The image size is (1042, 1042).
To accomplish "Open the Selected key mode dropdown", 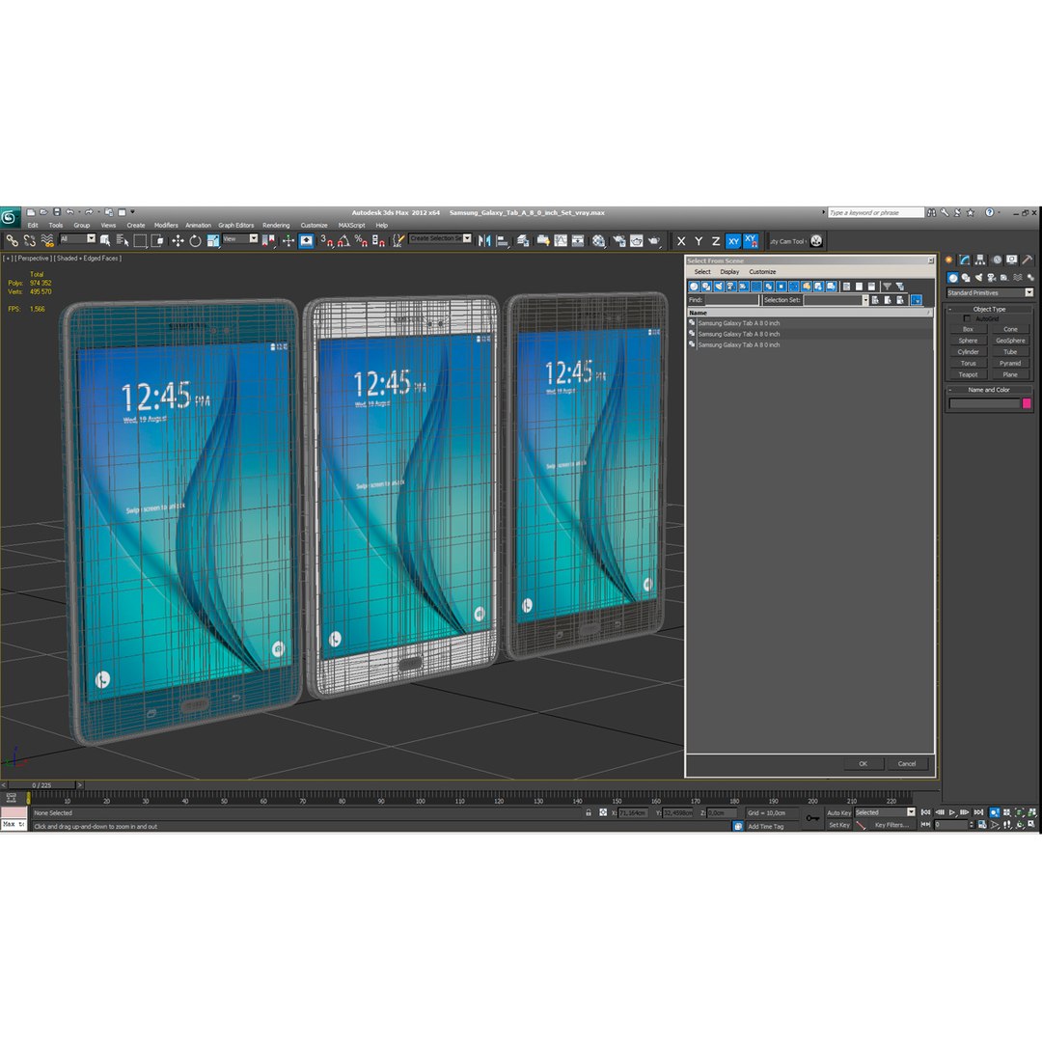I will (x=885, y=812).
